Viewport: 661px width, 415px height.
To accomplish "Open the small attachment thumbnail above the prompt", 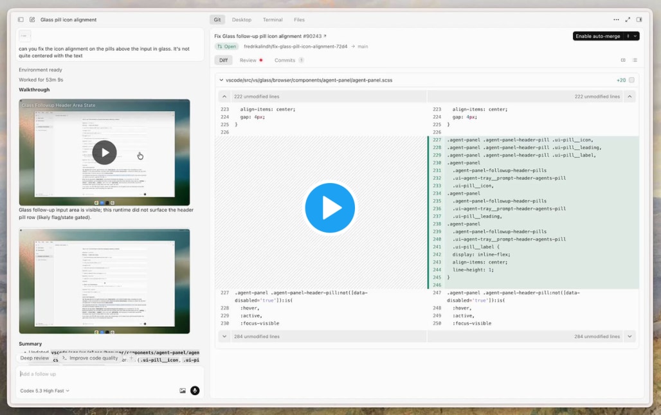I will click(x=25, y=36).
